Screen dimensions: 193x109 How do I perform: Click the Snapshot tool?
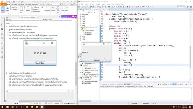pos(14,7)
